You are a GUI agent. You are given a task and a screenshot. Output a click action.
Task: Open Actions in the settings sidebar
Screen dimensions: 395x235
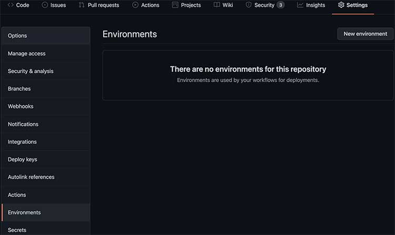[x=46, y=195]
